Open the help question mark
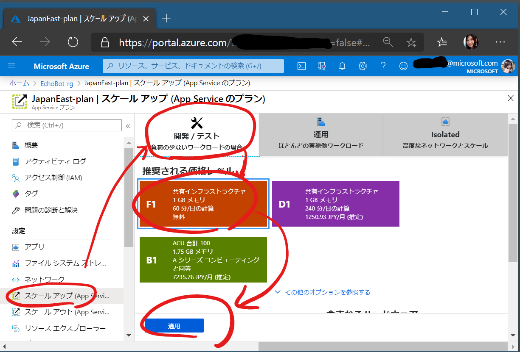Image resolution: width=520 pixels, height=352 pixels. (383, 66)
